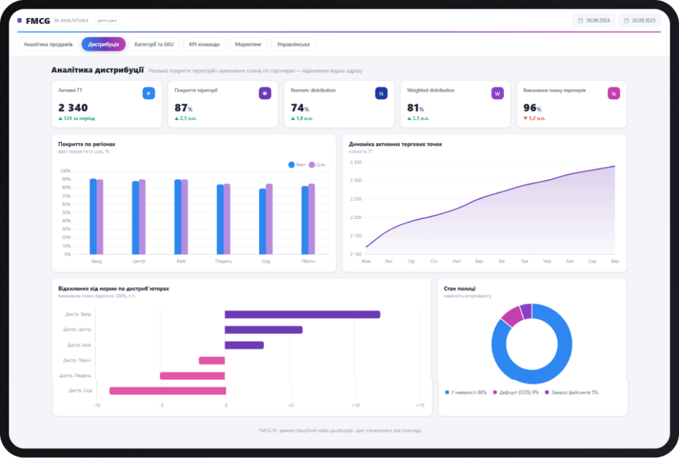Click the green 124 за період indicator
The height and width of the screenshot is (458, 679).
[x=77, y=118]
